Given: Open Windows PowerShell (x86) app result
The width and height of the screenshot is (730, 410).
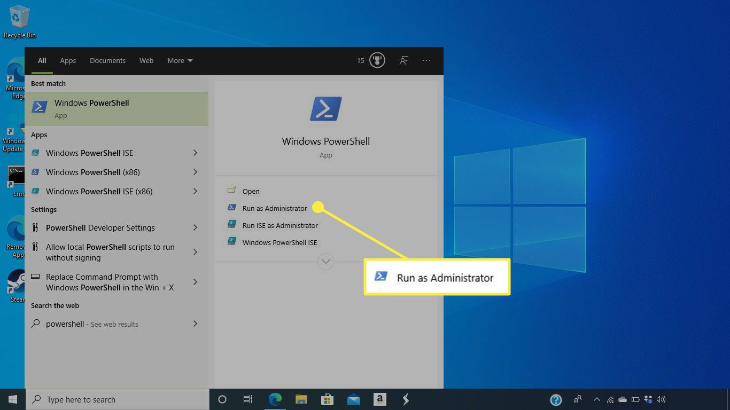Looking at the screenshot, I should pos(117,172).
